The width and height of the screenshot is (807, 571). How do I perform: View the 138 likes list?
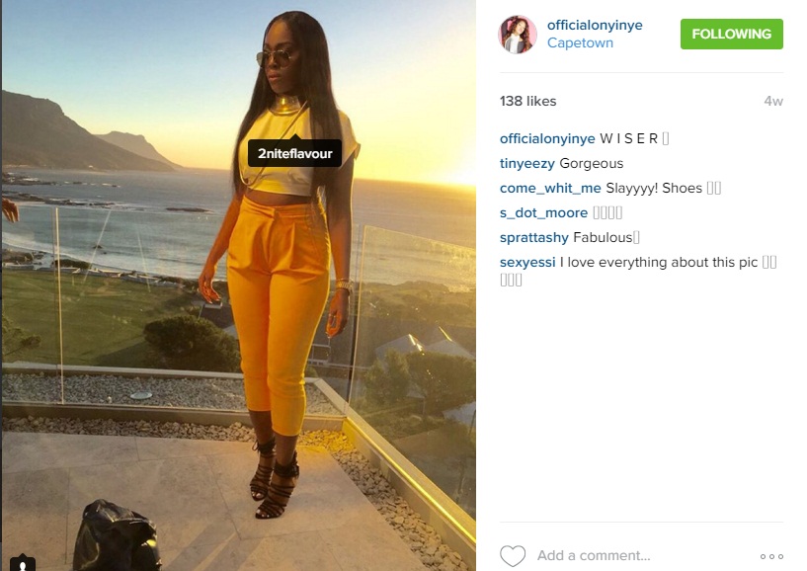[527, 101]
